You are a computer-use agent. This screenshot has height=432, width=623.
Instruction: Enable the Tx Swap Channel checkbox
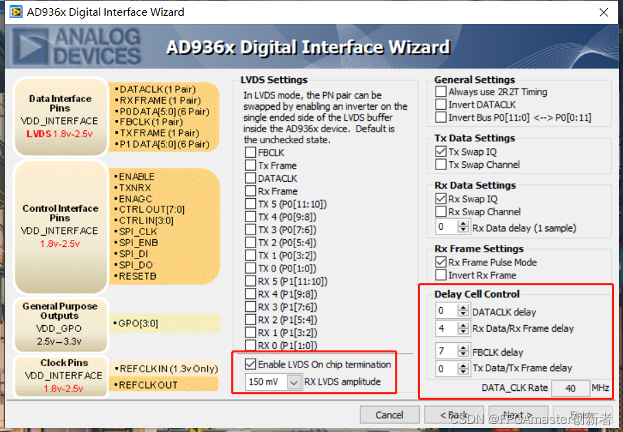[x=440, y=165]
